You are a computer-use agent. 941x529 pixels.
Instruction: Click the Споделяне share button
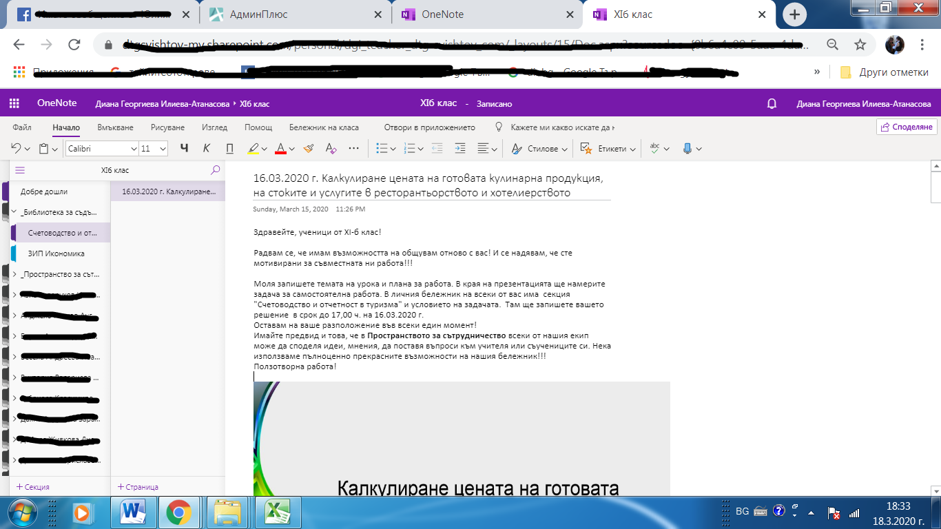(x=906, y=127)
